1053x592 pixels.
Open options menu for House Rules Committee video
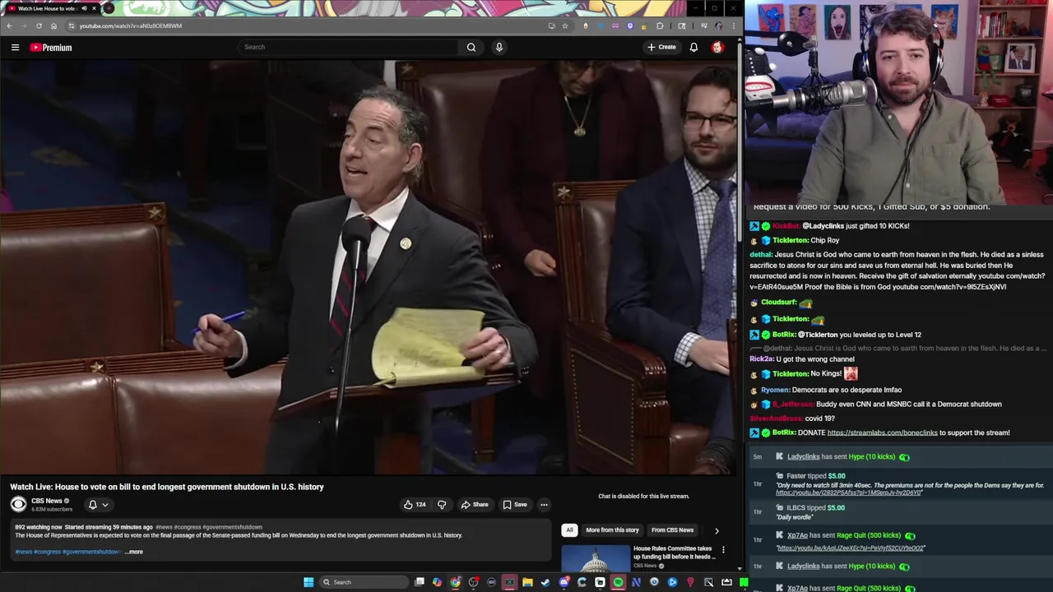(x=723, y=549)
